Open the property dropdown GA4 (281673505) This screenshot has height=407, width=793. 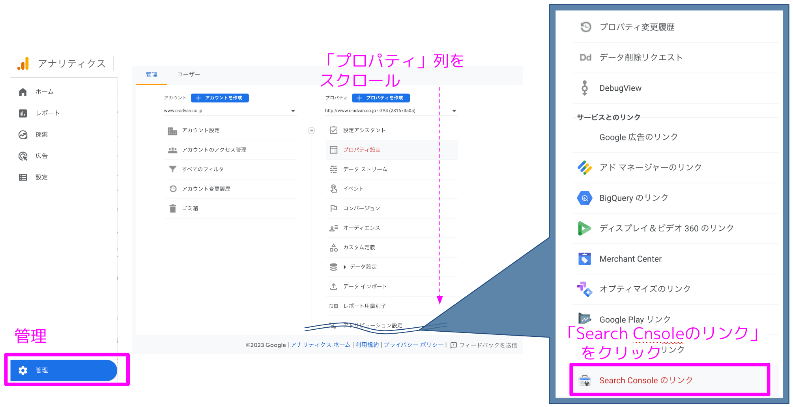[391, 111]
